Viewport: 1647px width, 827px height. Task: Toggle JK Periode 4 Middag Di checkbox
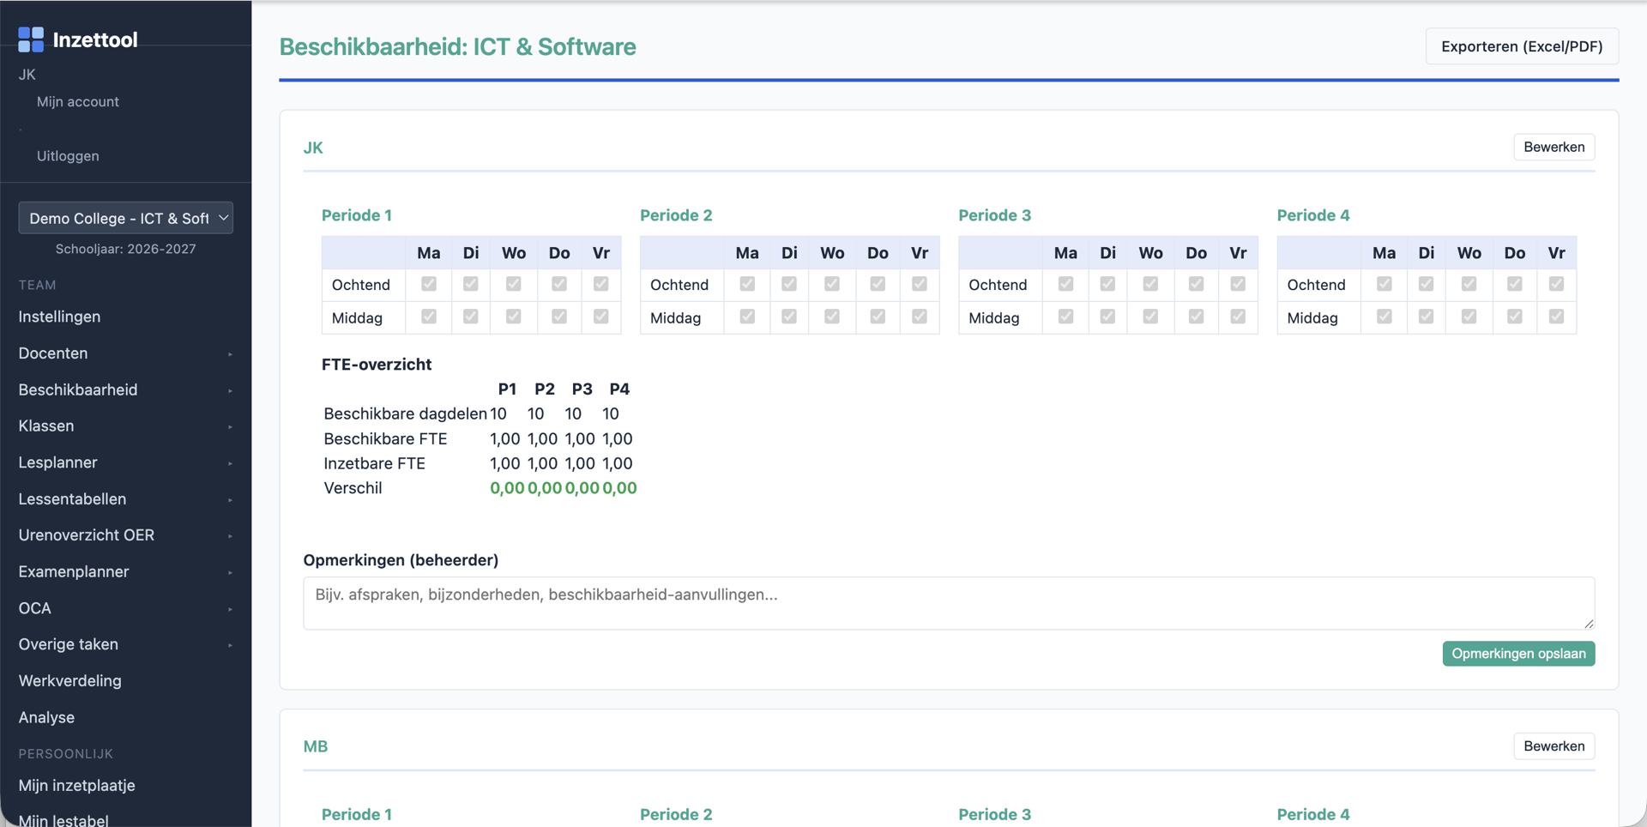click(x=1426, y=317)
